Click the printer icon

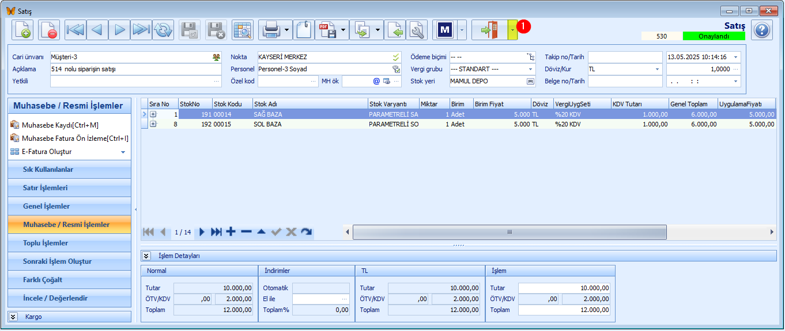pyautogui.click(x=271, y=30)
